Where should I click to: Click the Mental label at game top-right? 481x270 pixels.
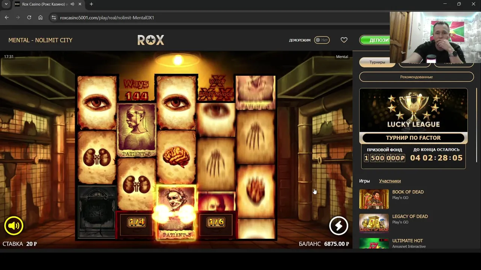tap(342, 57)
